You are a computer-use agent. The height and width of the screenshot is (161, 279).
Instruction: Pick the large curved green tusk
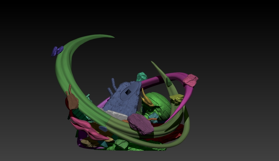coord(68,71)
